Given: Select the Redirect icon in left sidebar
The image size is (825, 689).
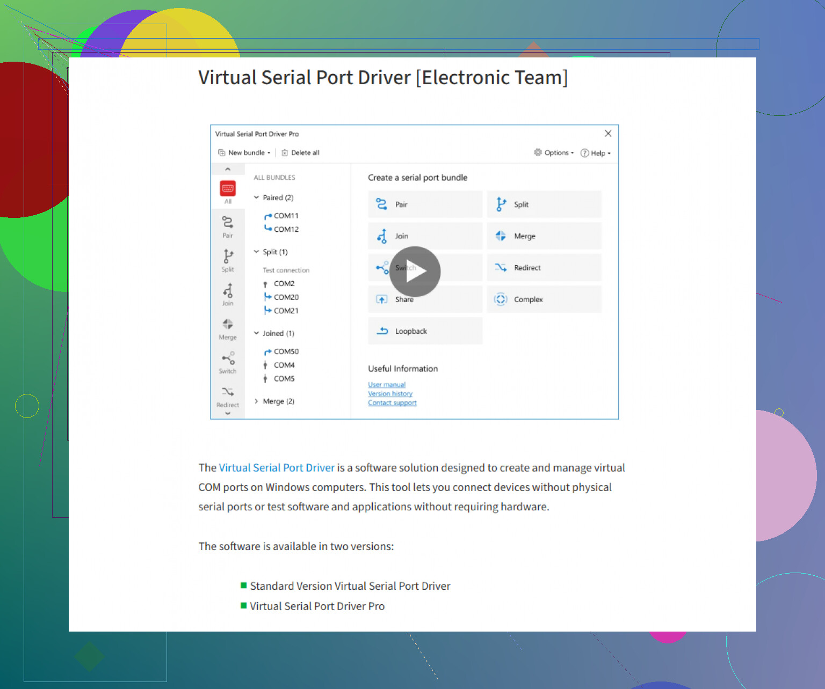Looking at the screenshot, I should [228, 392].
